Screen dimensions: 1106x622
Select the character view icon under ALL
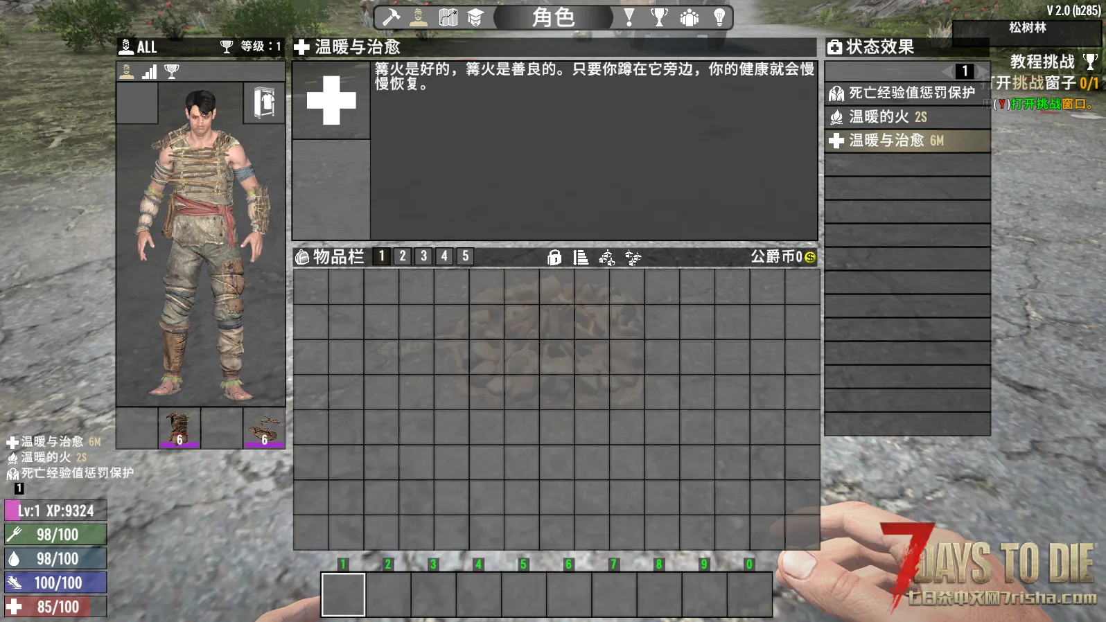[127, 71]
